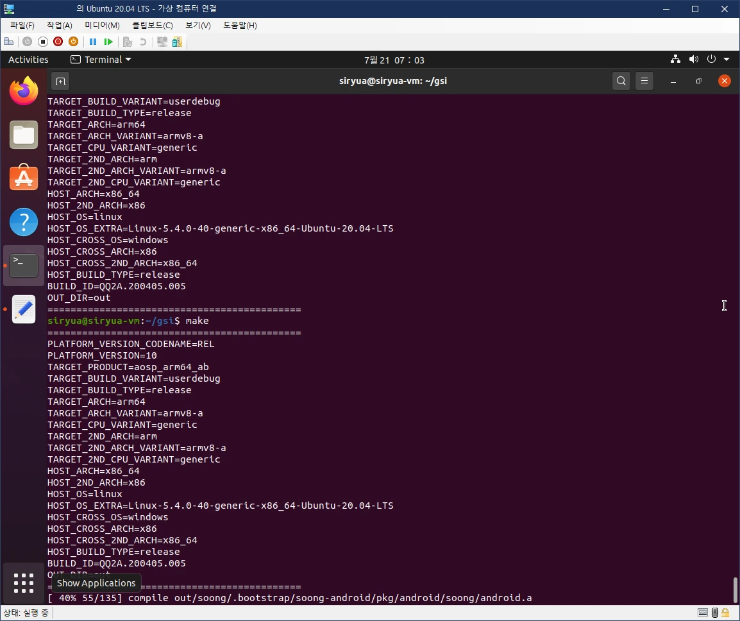Screen dimensions: 740x621
Task: Click the power icon in top bar
Action: (711, 59)
